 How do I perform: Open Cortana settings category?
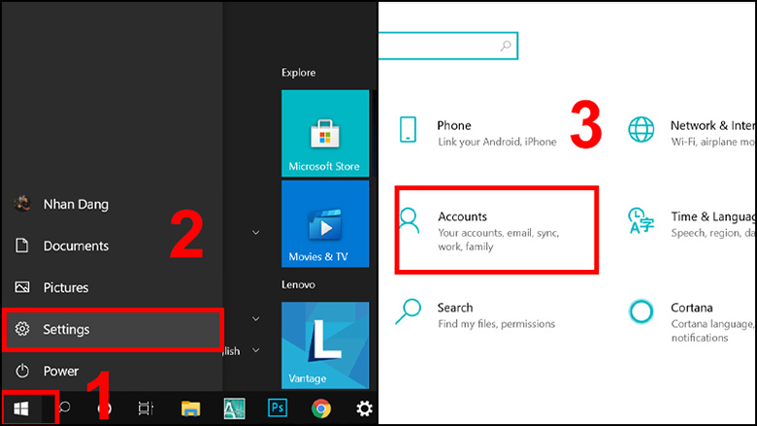(x=691, y=322)
